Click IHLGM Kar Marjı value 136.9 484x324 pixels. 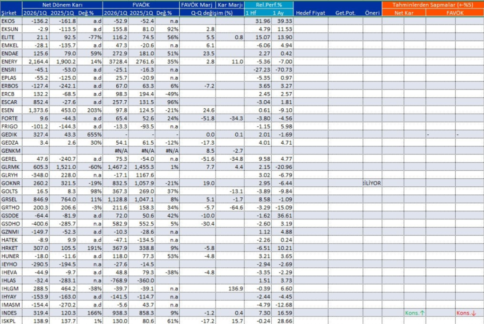[x=236, y=289]
